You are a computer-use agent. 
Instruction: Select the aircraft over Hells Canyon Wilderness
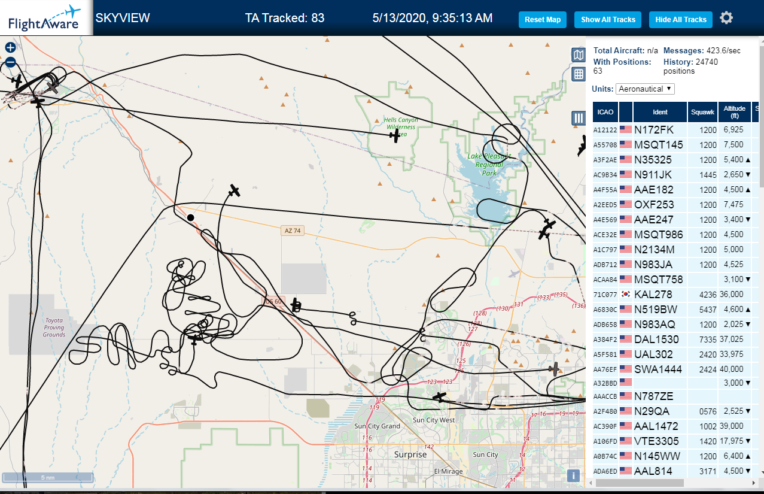coord(394,136)
